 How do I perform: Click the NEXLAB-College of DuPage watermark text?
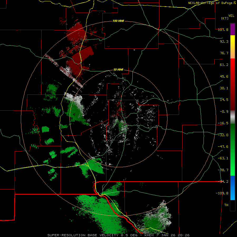(x=212, y=3)
